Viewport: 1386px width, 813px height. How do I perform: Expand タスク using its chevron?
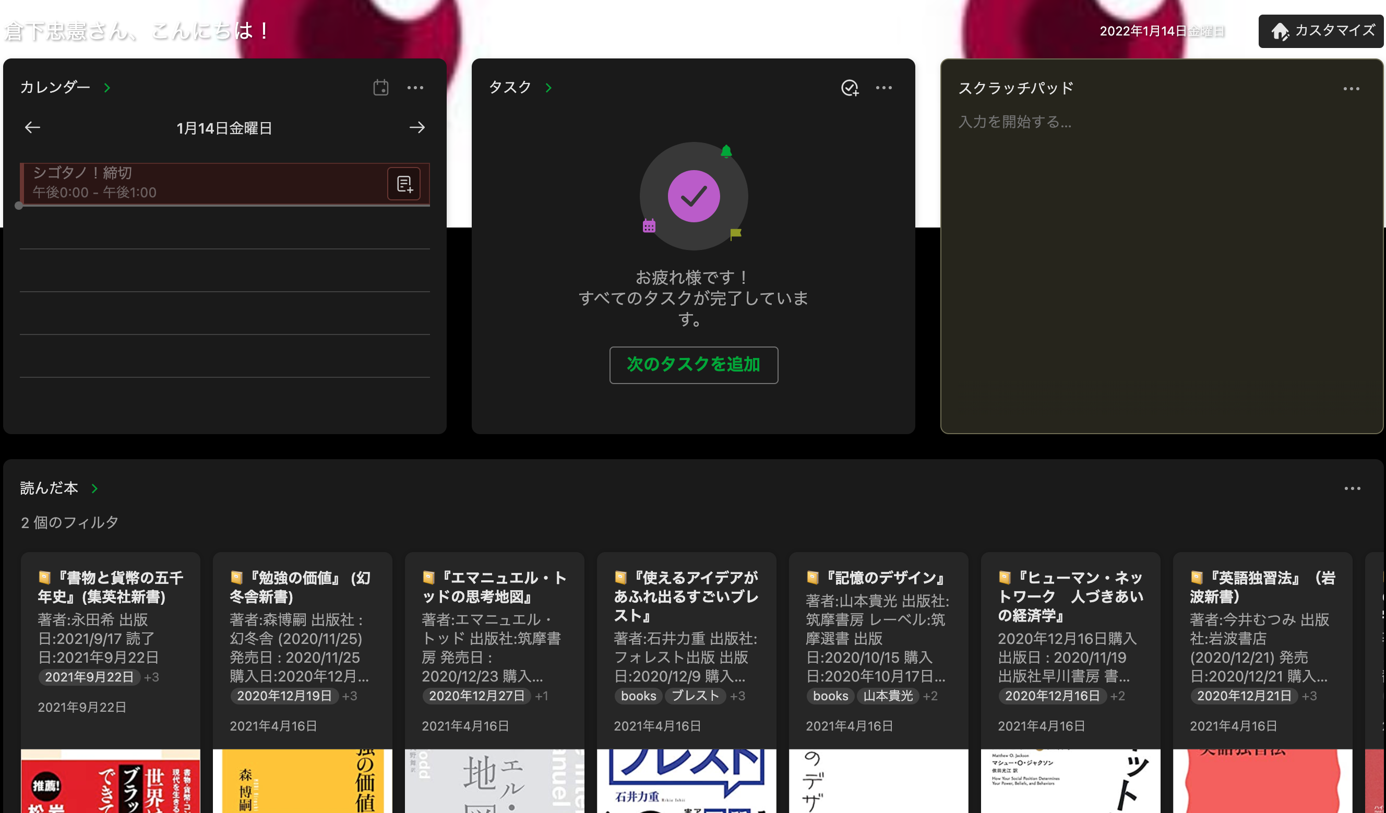coord(547,87)
